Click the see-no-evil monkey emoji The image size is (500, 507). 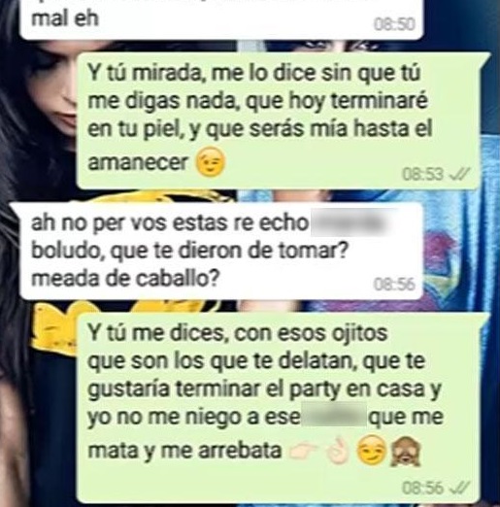(x=406, y=451)
